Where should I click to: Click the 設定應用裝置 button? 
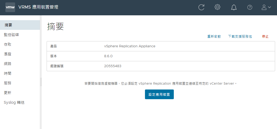click(x=159, y=94)
